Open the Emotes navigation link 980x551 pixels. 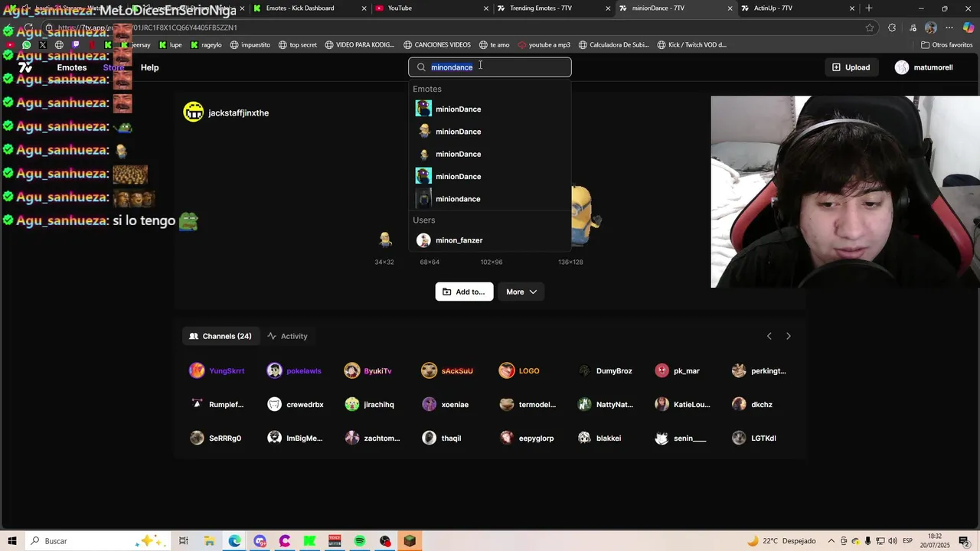[71, 67]
